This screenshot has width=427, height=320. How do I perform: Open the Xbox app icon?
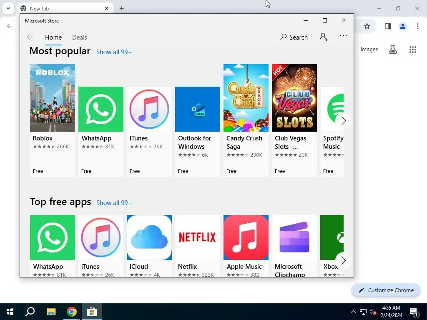(332, 237)
